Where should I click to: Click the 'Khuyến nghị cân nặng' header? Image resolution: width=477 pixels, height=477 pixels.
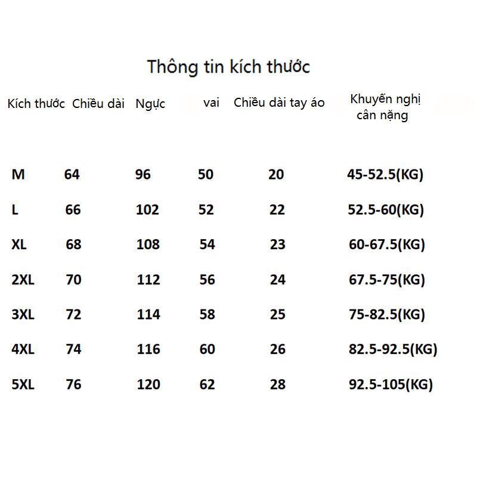tap(385, 107)
